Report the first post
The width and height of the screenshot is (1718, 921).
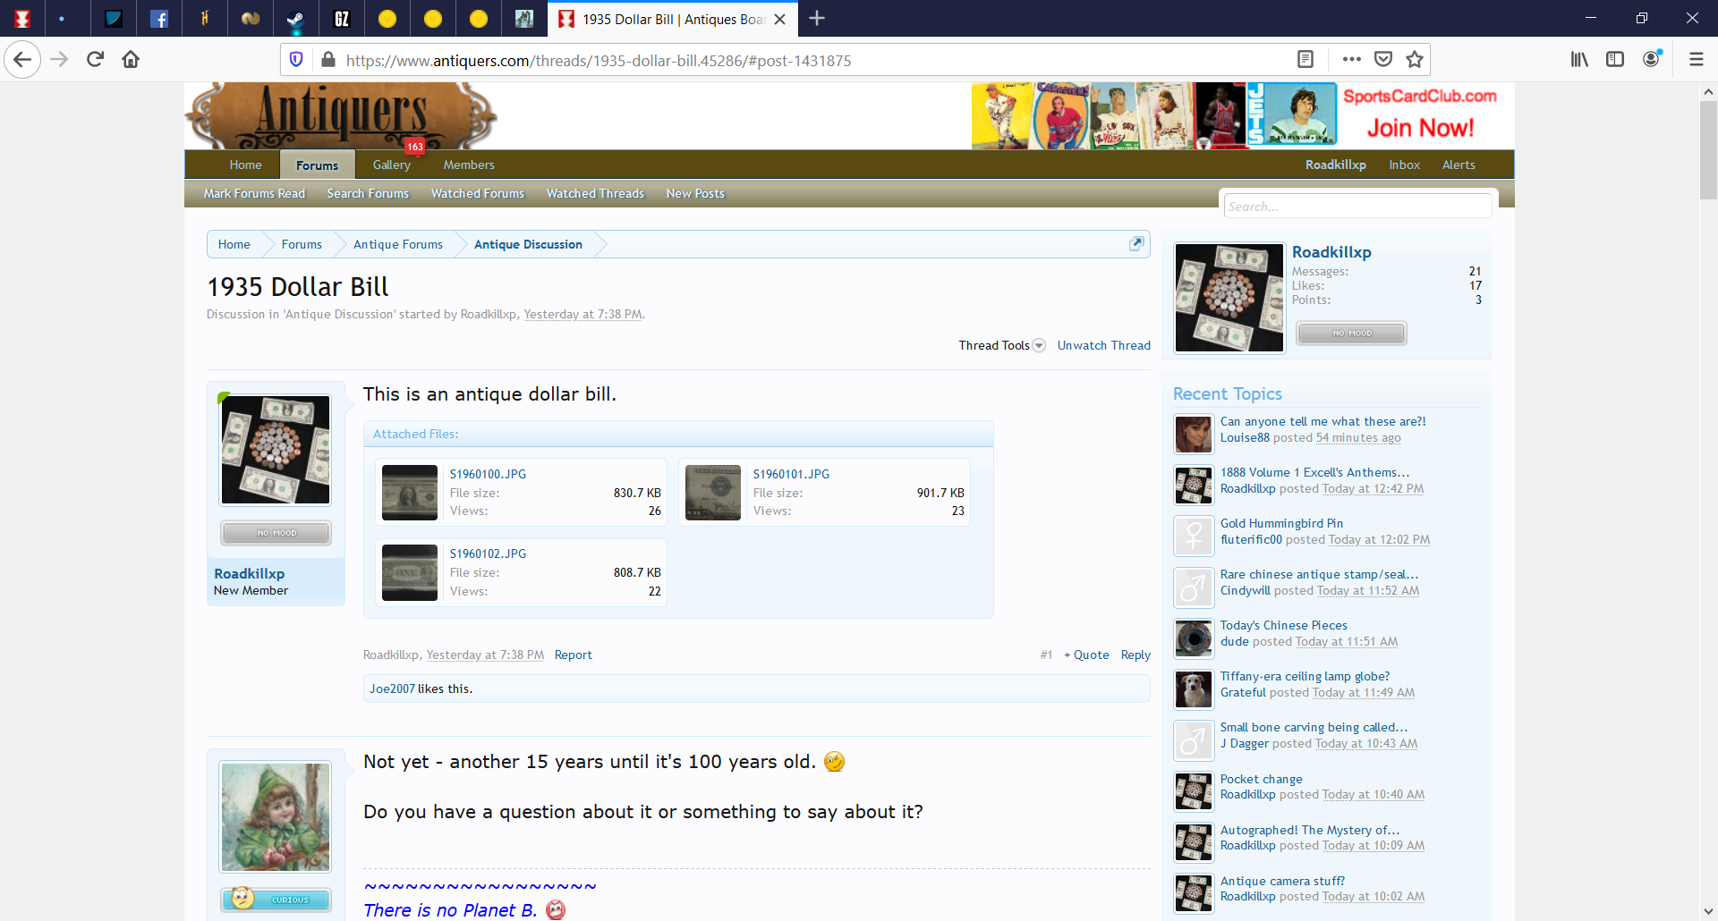pyautogui.click(x=574, y=655)
